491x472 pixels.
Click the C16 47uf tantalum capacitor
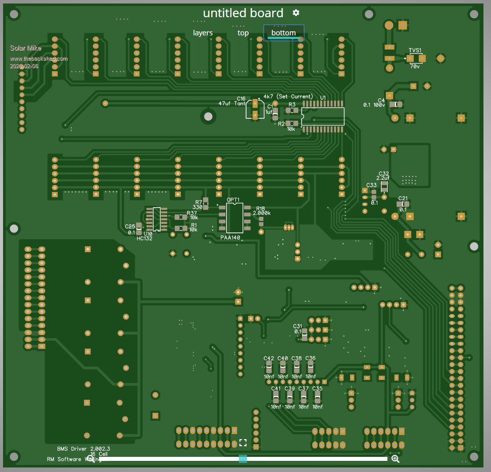click(x=255, y=109)
